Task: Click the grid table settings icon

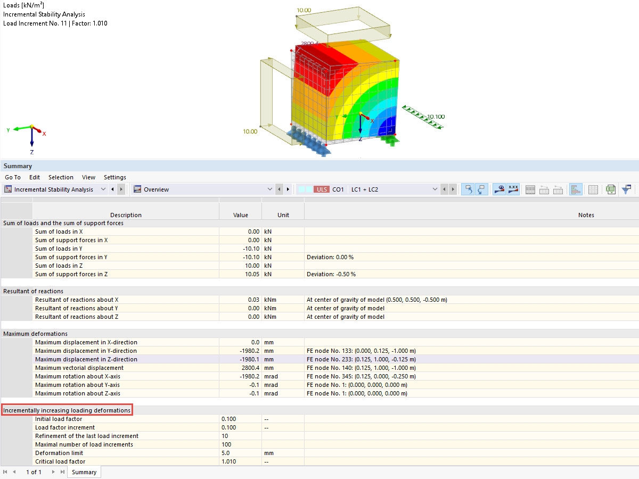Action: 593,189
